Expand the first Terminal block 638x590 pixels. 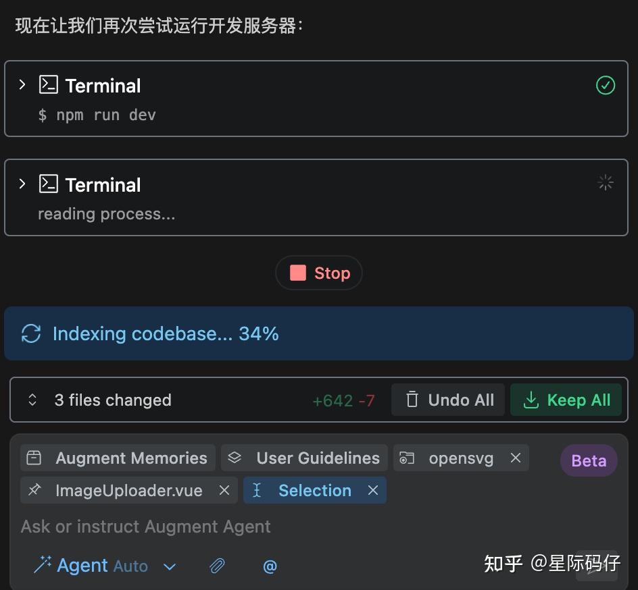click(x=22, y=84)
